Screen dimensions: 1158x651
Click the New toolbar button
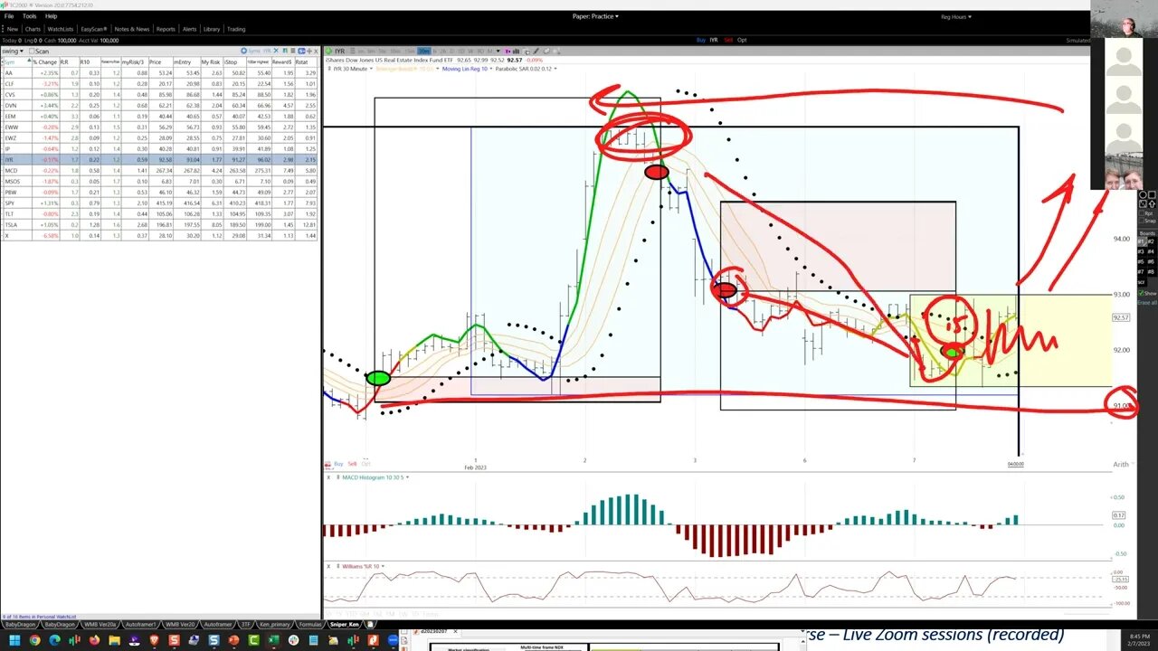[12, 29]
